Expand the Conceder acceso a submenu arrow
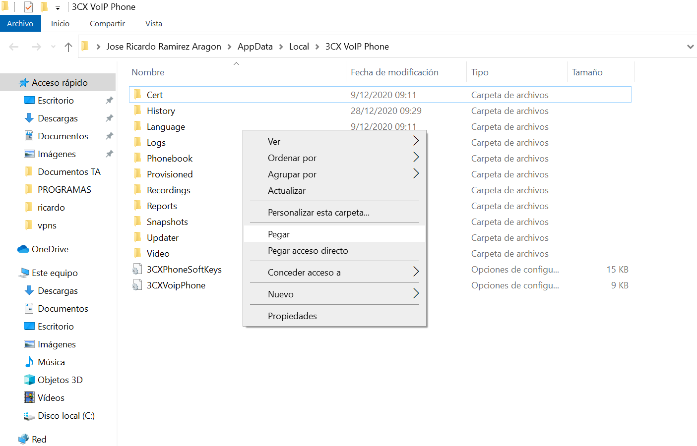Viewport: 697px width, 446px height. [416, 272]
